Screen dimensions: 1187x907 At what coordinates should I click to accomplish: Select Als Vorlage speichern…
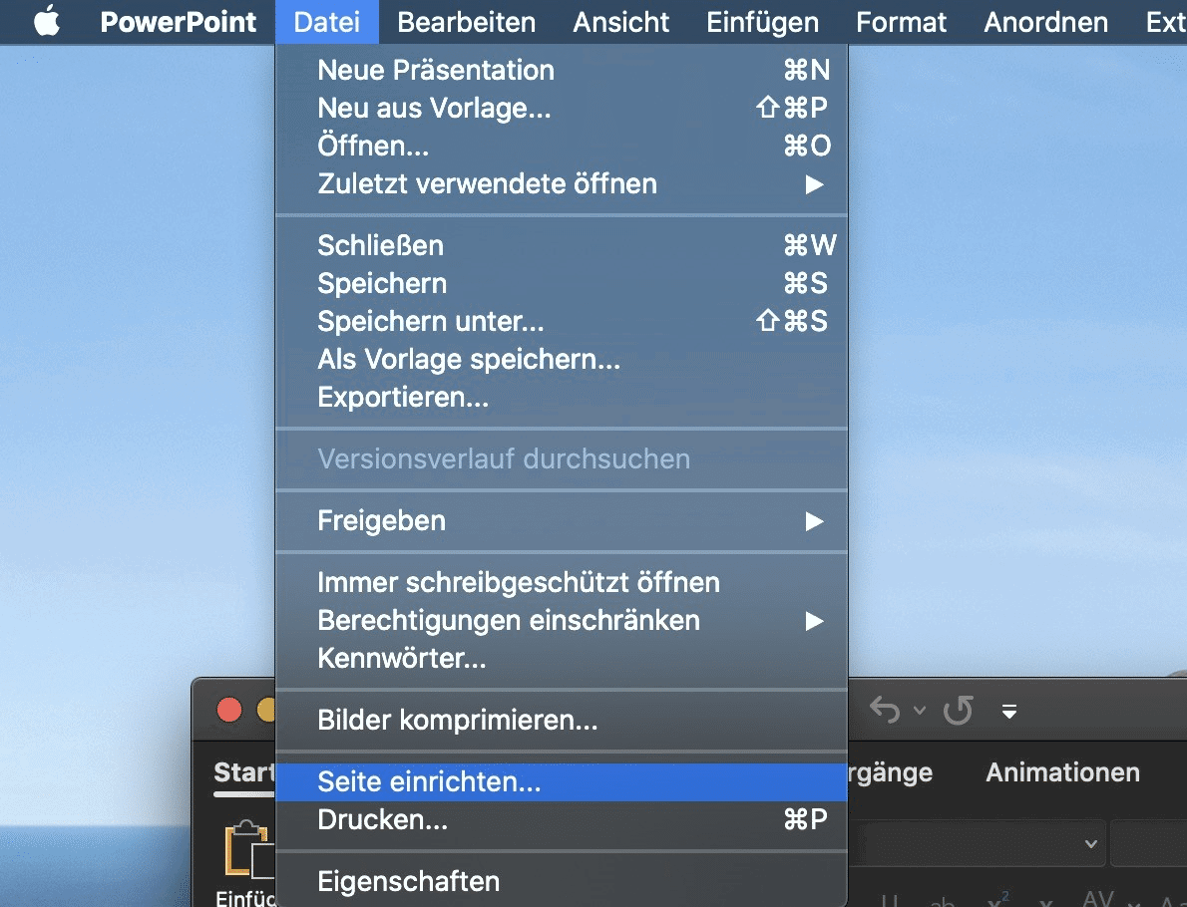pos(561,359)
